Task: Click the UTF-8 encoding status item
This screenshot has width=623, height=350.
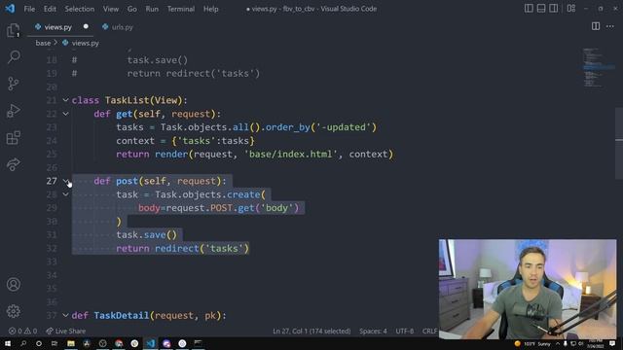Action: (x=405, y=331)
